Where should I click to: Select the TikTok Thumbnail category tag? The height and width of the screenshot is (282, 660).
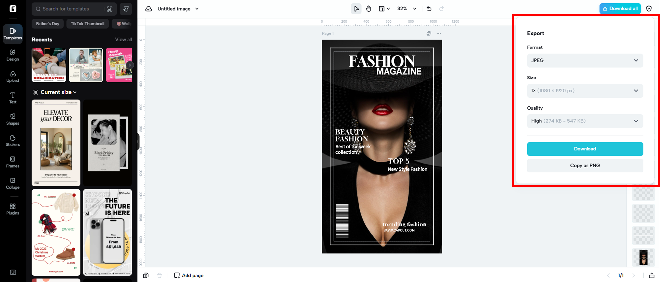coord(87,24)
